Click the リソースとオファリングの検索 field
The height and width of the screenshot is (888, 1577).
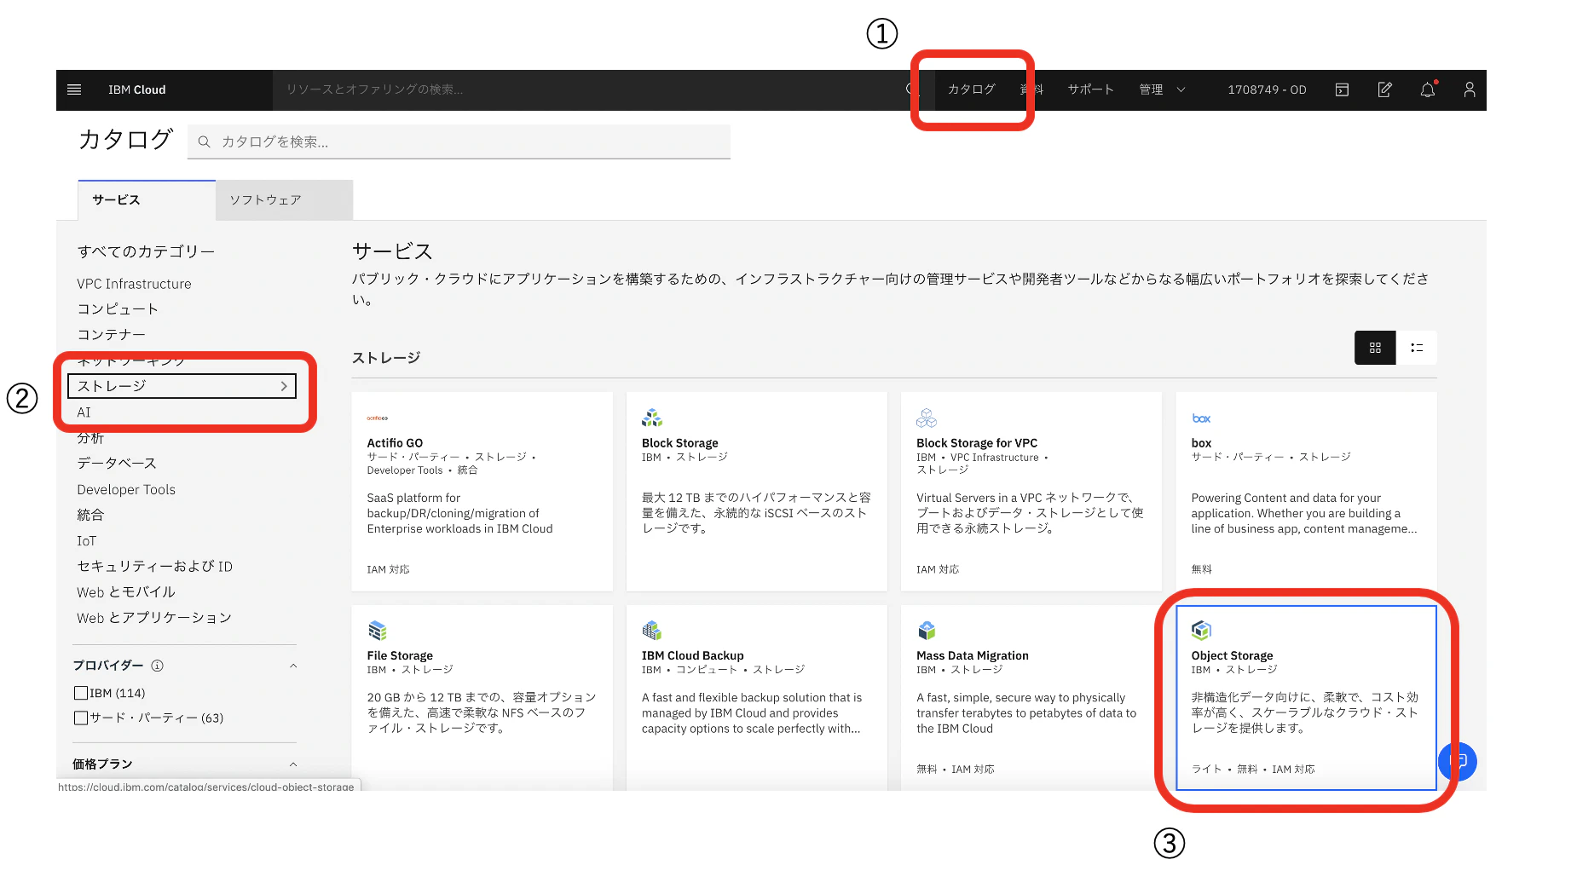point(588,89)
